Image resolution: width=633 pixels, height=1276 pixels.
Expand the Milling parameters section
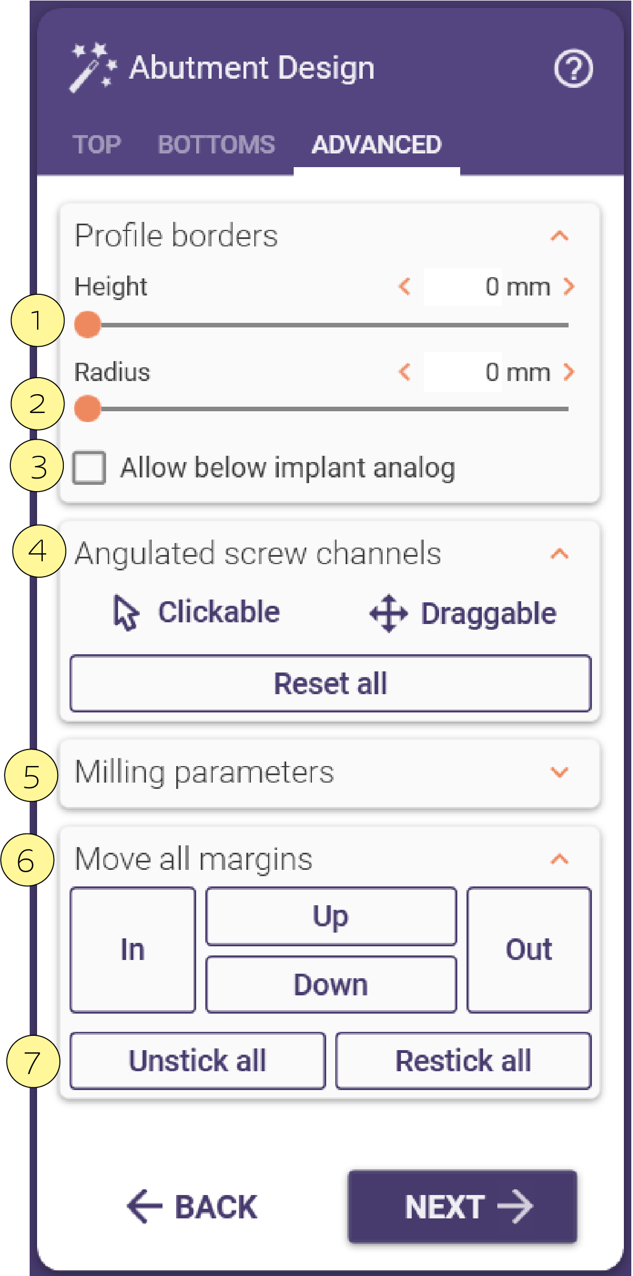coord(559,772)
